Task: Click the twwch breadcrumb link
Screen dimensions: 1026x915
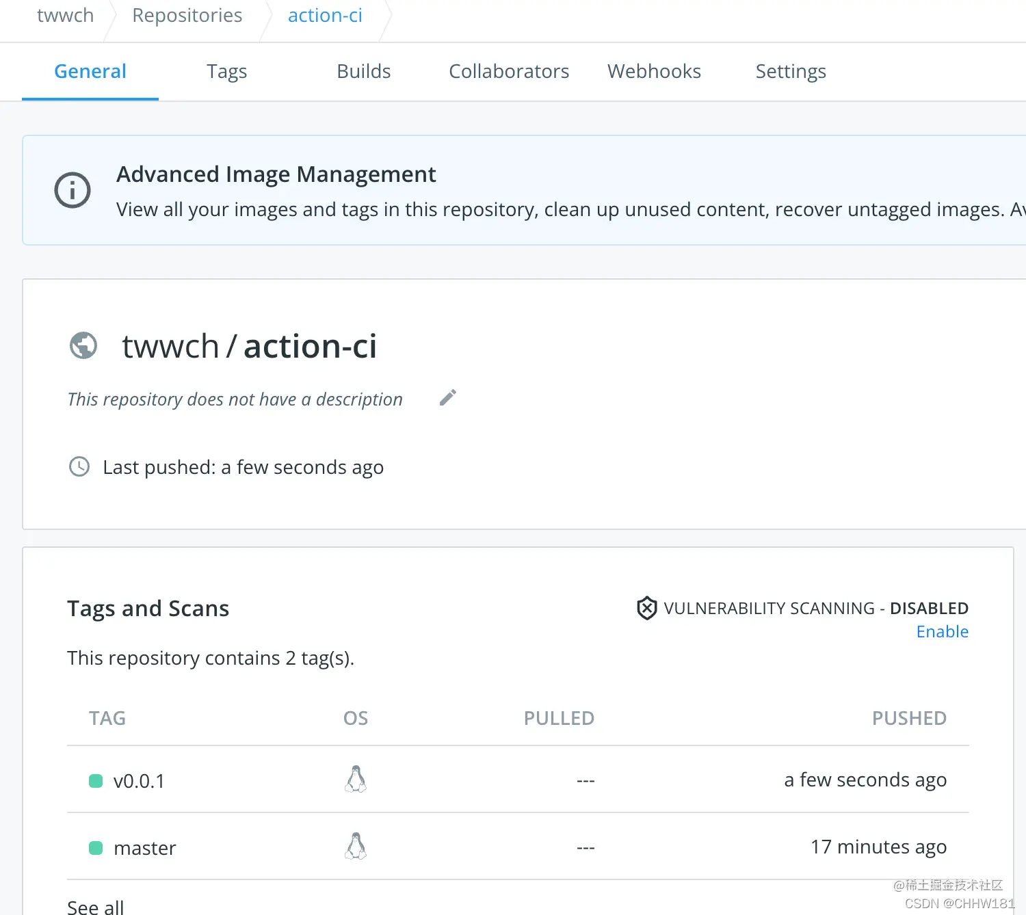Action: (66, 16)
